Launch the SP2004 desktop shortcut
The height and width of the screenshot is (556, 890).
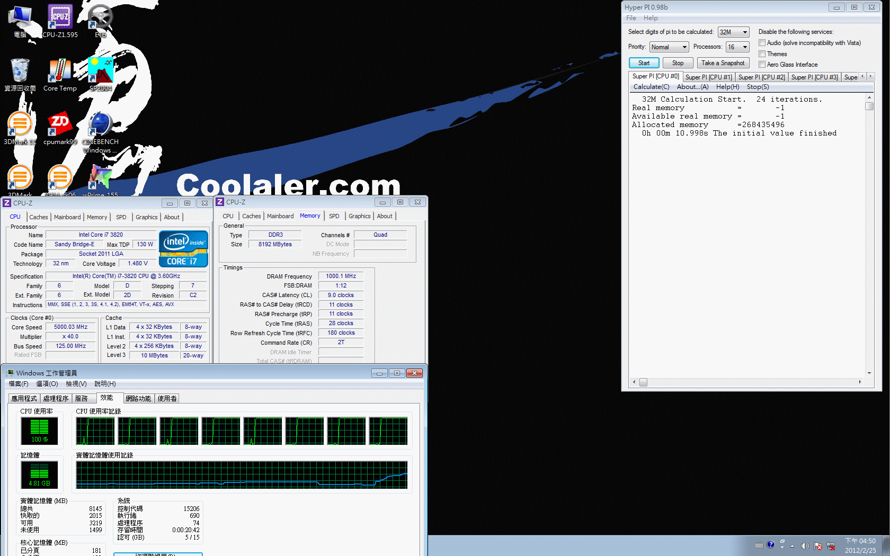click(x=100, y=75)
